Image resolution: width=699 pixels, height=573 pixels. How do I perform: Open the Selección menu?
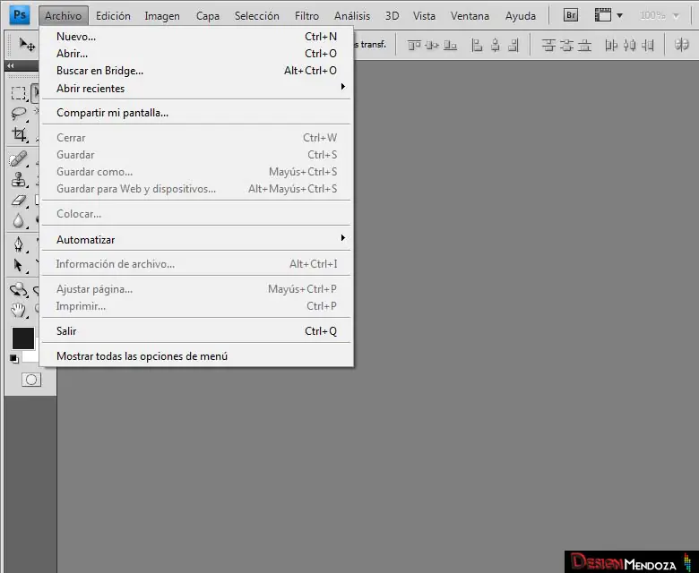257,15
